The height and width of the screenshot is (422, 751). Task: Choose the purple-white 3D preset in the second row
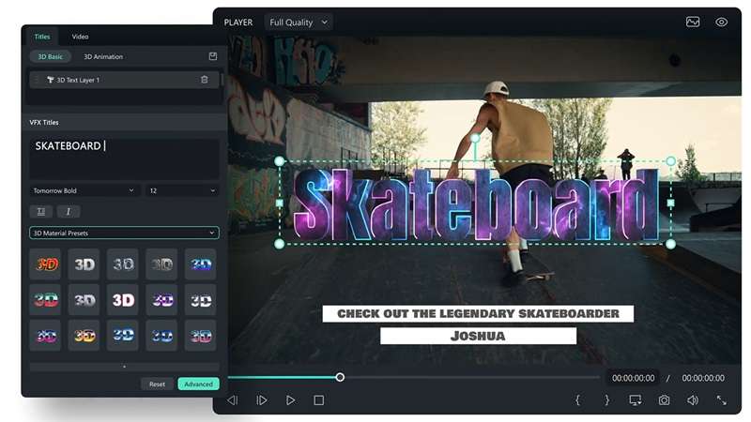point(161,300)
